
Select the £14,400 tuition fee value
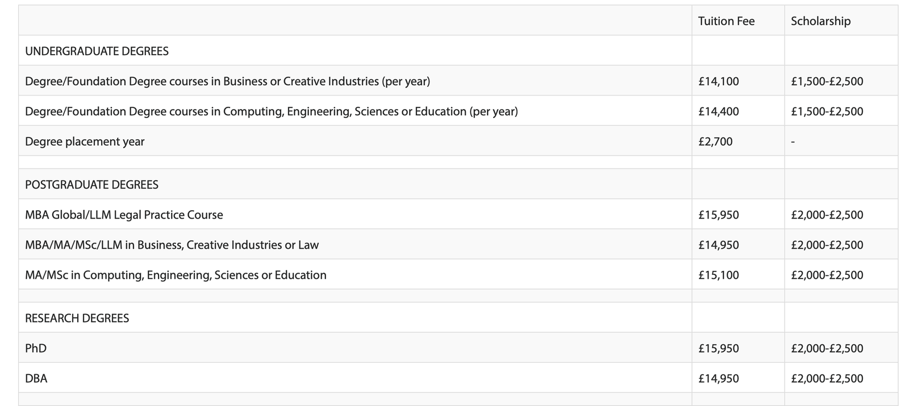pos(719,111)
